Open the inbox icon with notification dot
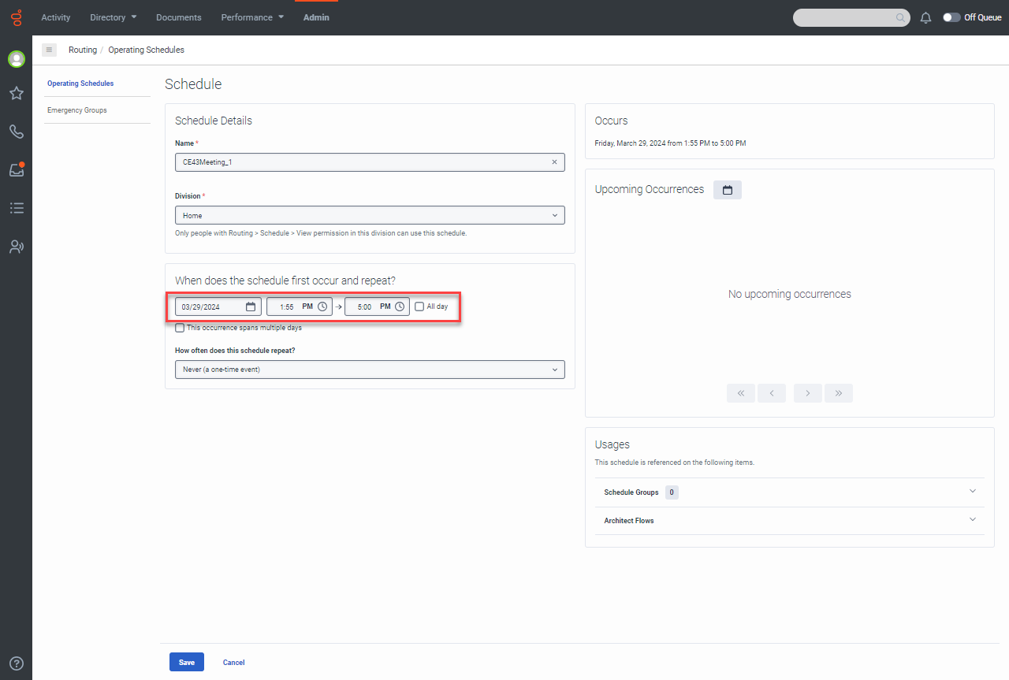 point(16,169)
